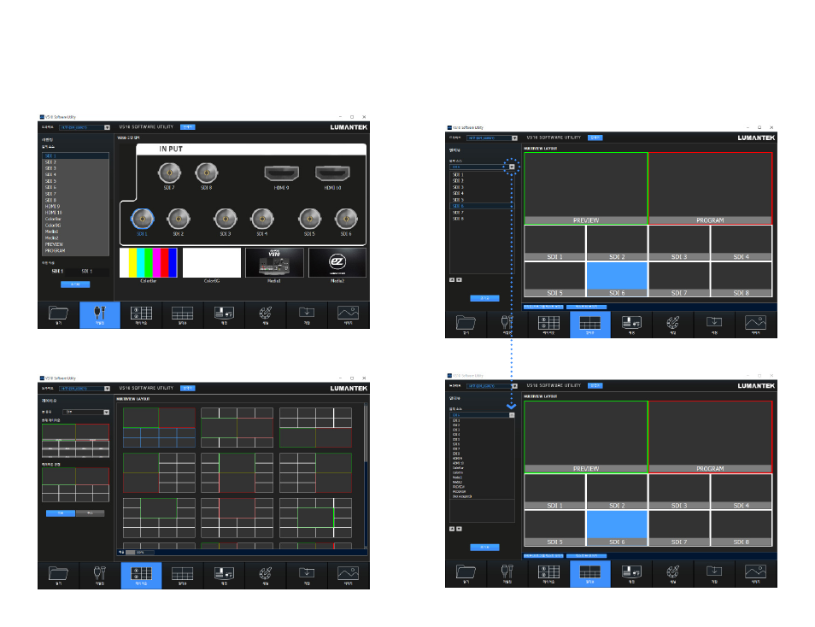This screenshot has height=627, width=815.
Task: Click the blue button beside V516 SOFTWARE UTILITY in the input window
Action: (x=188, y=127)
